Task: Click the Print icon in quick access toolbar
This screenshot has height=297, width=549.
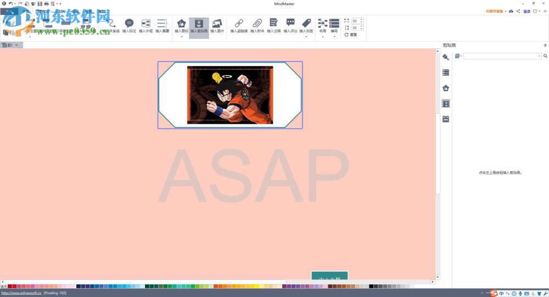Action: pyautogui.click(x=46, y=3)
